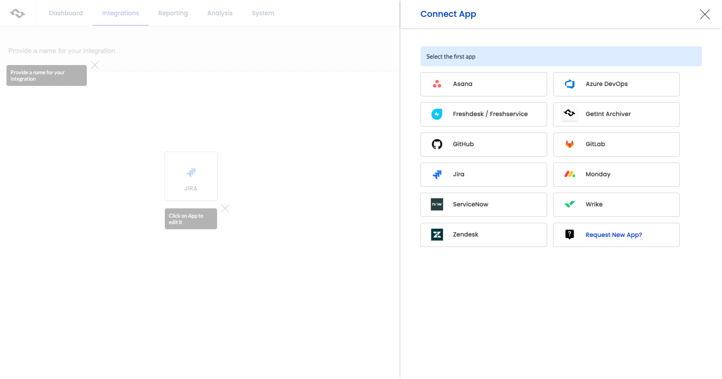
Task: Pick the GetInt Archiver app
Action: [616, 114]
